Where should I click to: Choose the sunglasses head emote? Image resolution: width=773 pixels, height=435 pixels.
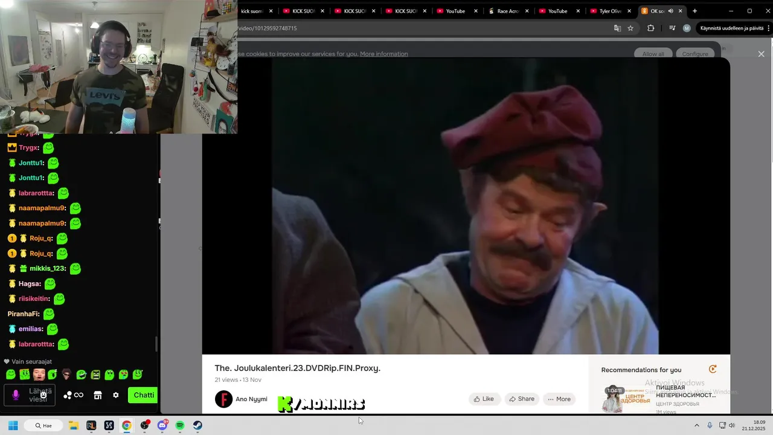66,375
